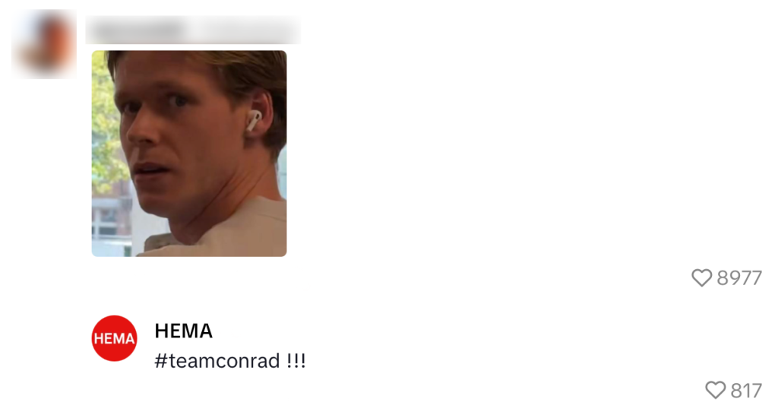The image size is (778, 415).
Task: Click the white earbud in the comment photo
Action: point(254,121)
